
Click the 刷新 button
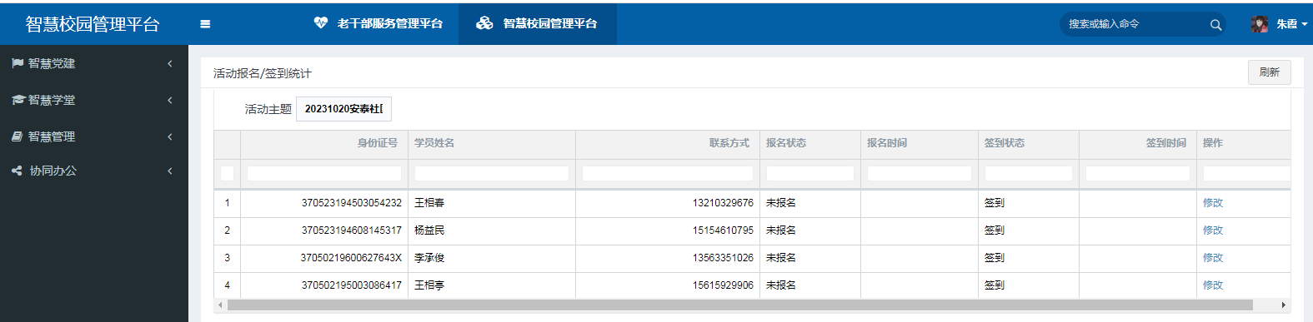pyautogui.click(x=1269, y=72)
